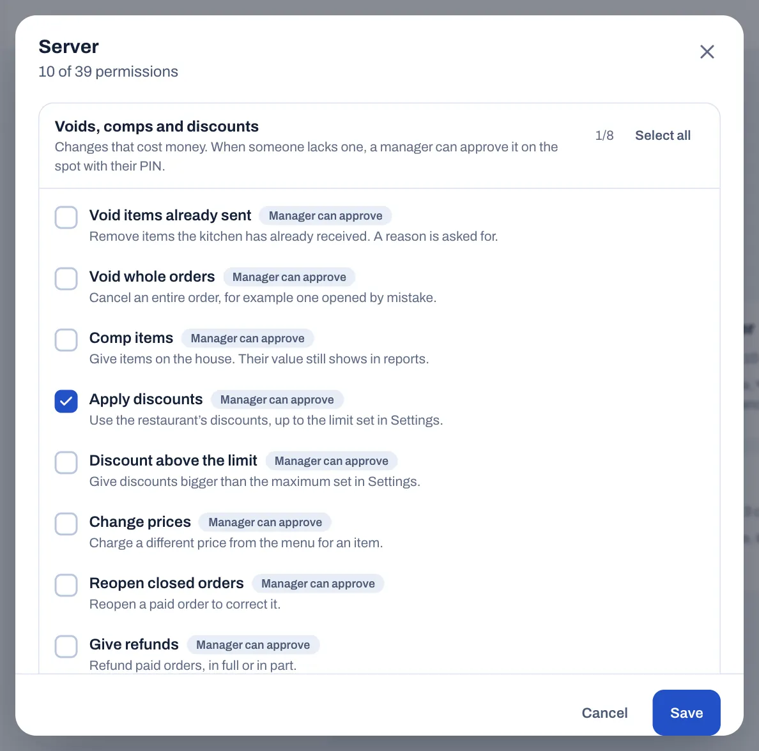
Task: Click the Apply discounts label
Action: coord(146,399)
